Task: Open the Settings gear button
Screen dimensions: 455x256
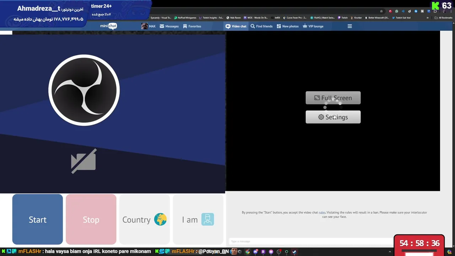Action: click(333, 117)
